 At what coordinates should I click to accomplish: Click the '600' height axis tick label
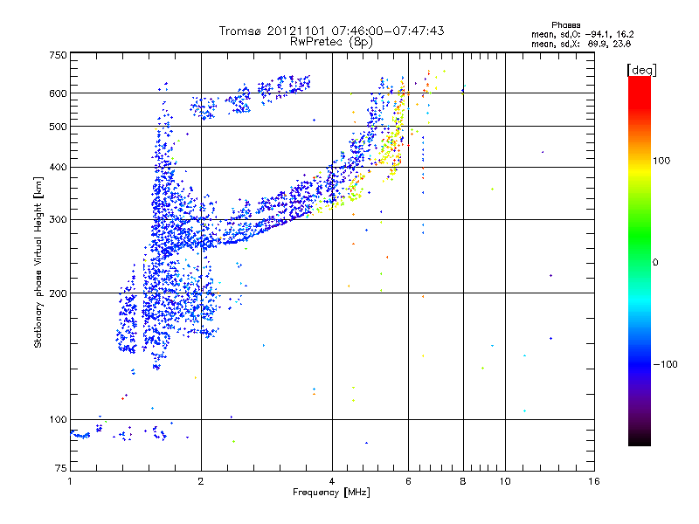[x=58, y=93]
